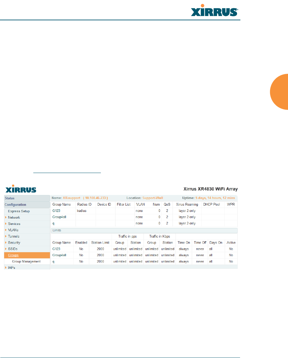Expand the Network arrow in sidebar
Image resolution: width=288 pixels, height=358 pixels.
click(6, 217)
